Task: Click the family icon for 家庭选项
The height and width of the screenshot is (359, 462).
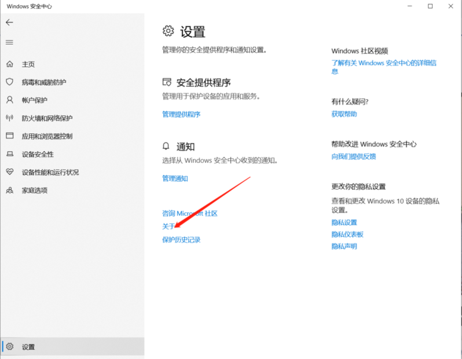Action: [10, 190]
